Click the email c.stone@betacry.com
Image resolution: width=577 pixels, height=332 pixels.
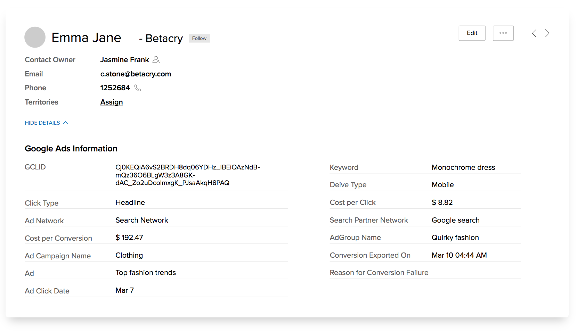point(136,74)
